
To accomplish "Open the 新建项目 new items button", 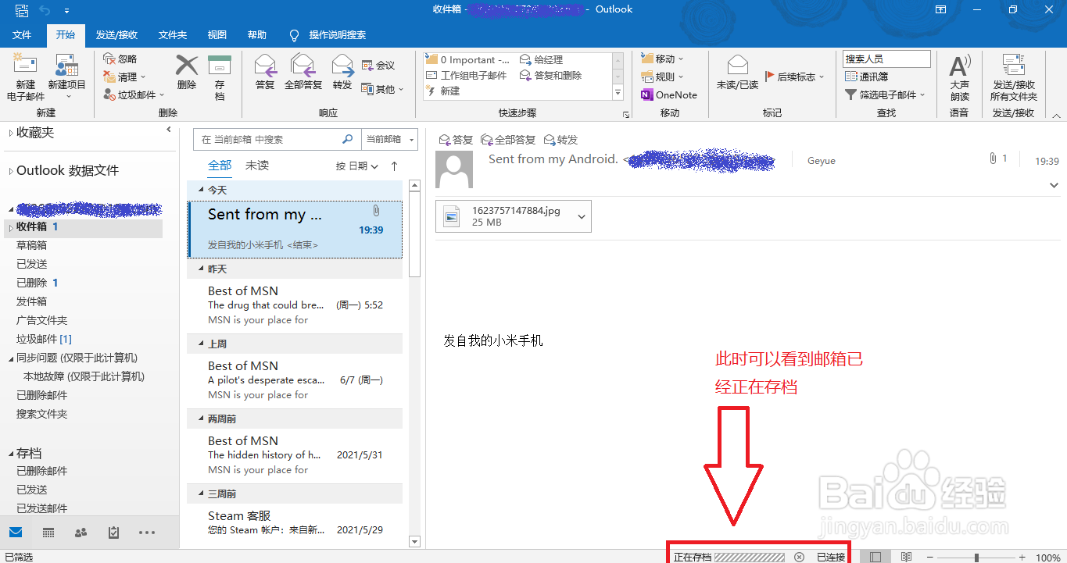I will 66,78.
